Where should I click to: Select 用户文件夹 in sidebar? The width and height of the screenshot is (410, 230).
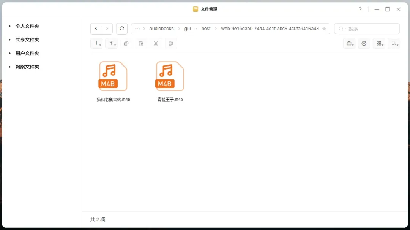[x=27, y=53]
